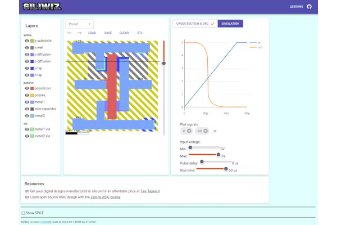Switch to the Simulation tab
Screen dimensions: 337x225
(230, 24)
